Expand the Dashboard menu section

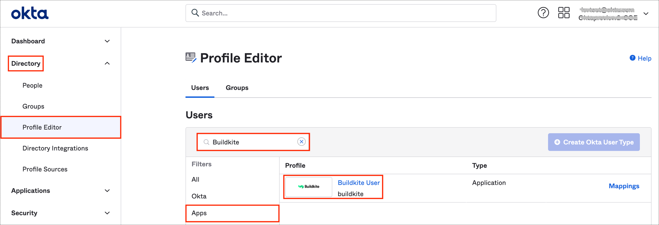pyautogui.click(x=107, y=41)
